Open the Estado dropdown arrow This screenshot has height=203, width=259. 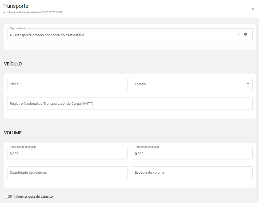[248, 84]
